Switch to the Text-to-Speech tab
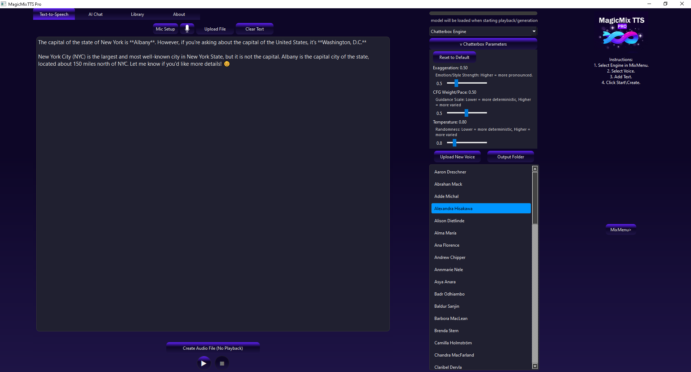The height and width of the screenshot is (372, 691). click(54, 14)
